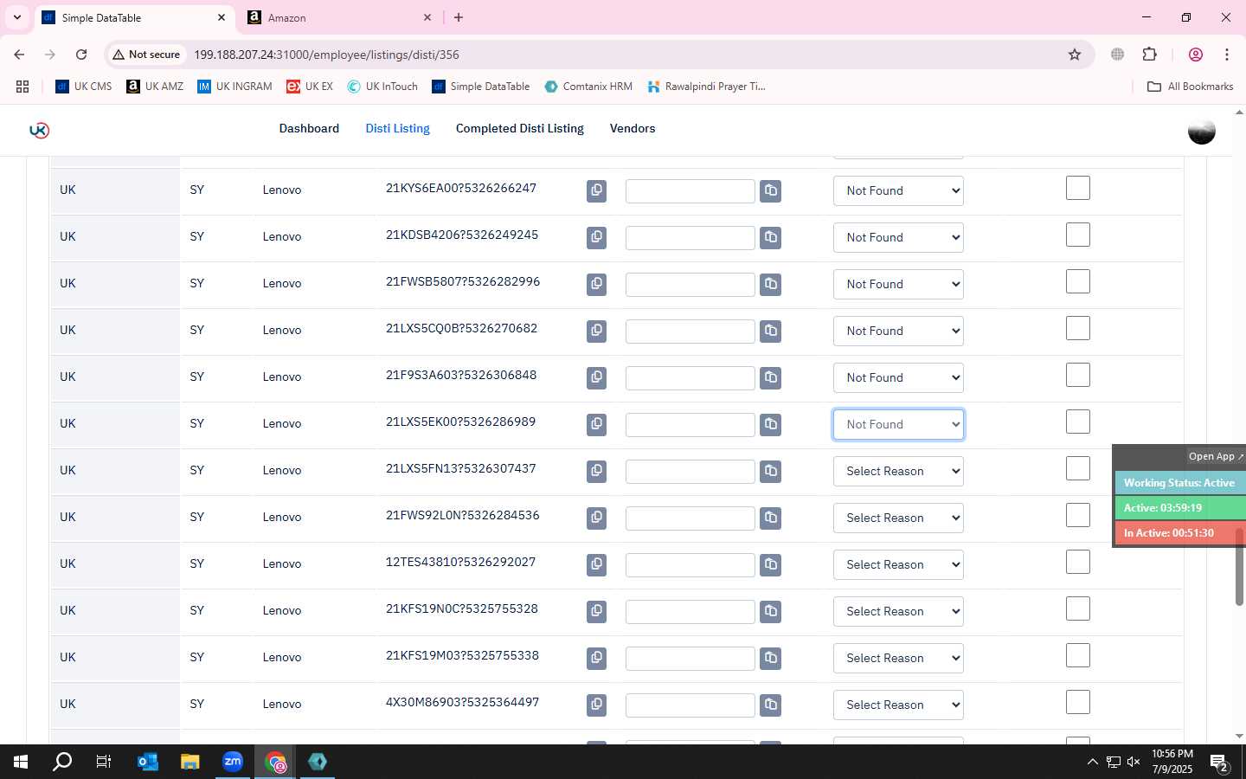Tick checkbox for row 21KDSB4206?5326249245

(1078, 235)
